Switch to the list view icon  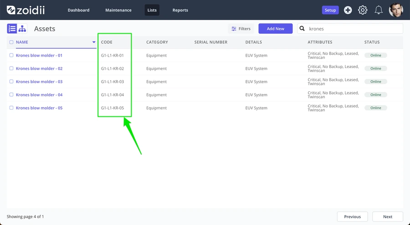pos(12,29)
